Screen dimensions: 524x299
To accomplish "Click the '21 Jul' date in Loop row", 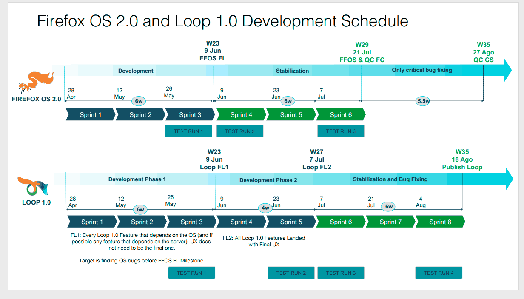I will coord(371,202).
